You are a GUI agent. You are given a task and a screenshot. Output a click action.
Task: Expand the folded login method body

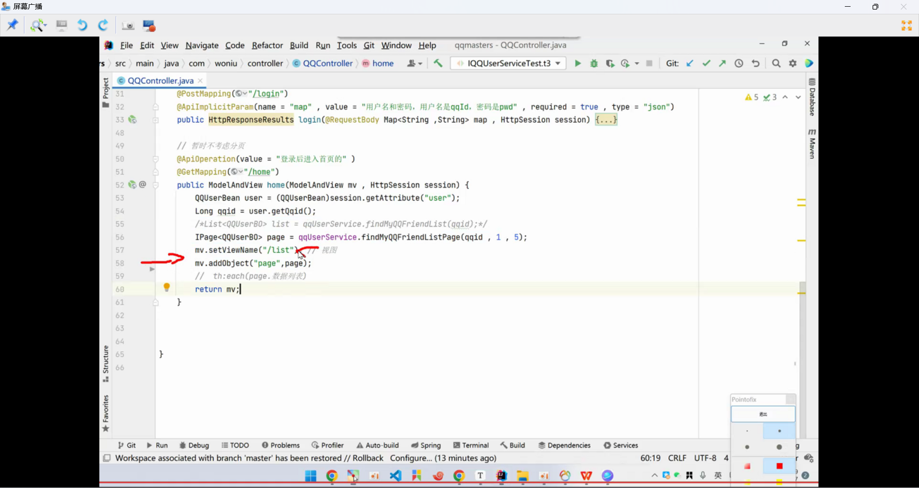point(606,120)
